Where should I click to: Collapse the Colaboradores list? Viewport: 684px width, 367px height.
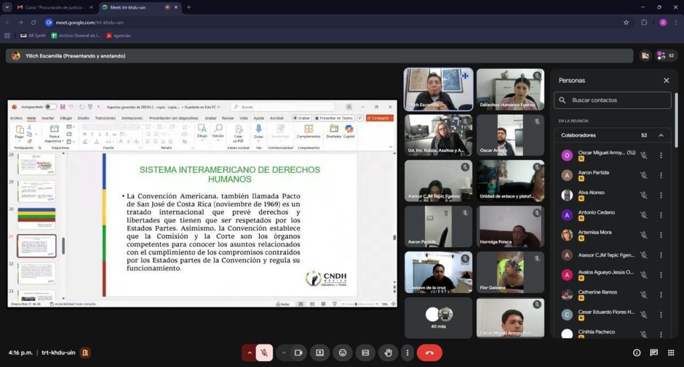pyautogui.click(x=661, y=135)
